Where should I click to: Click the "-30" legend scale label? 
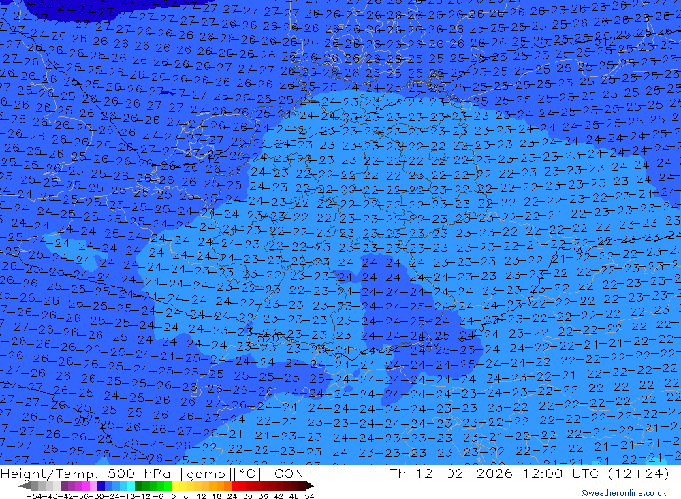[x=97, y=496]
